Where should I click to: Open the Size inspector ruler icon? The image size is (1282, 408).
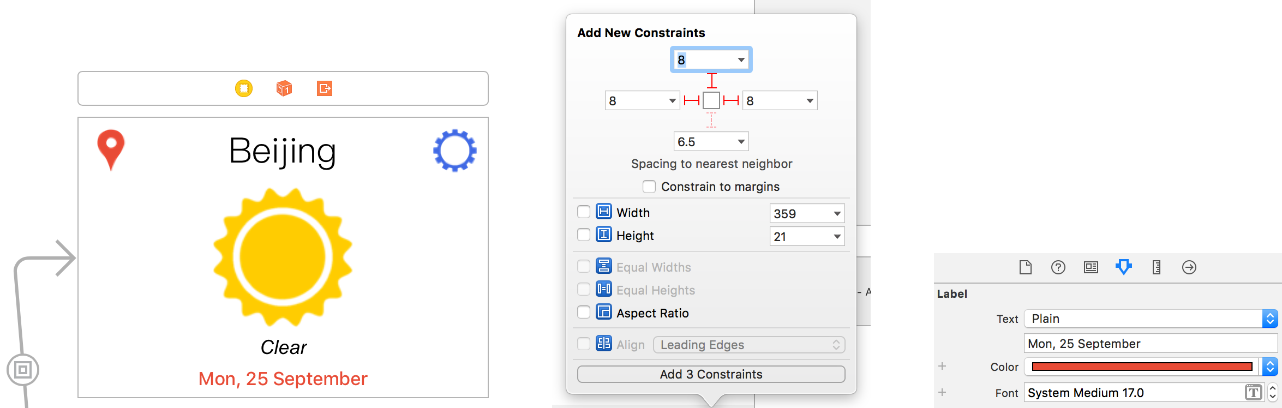1157,267
